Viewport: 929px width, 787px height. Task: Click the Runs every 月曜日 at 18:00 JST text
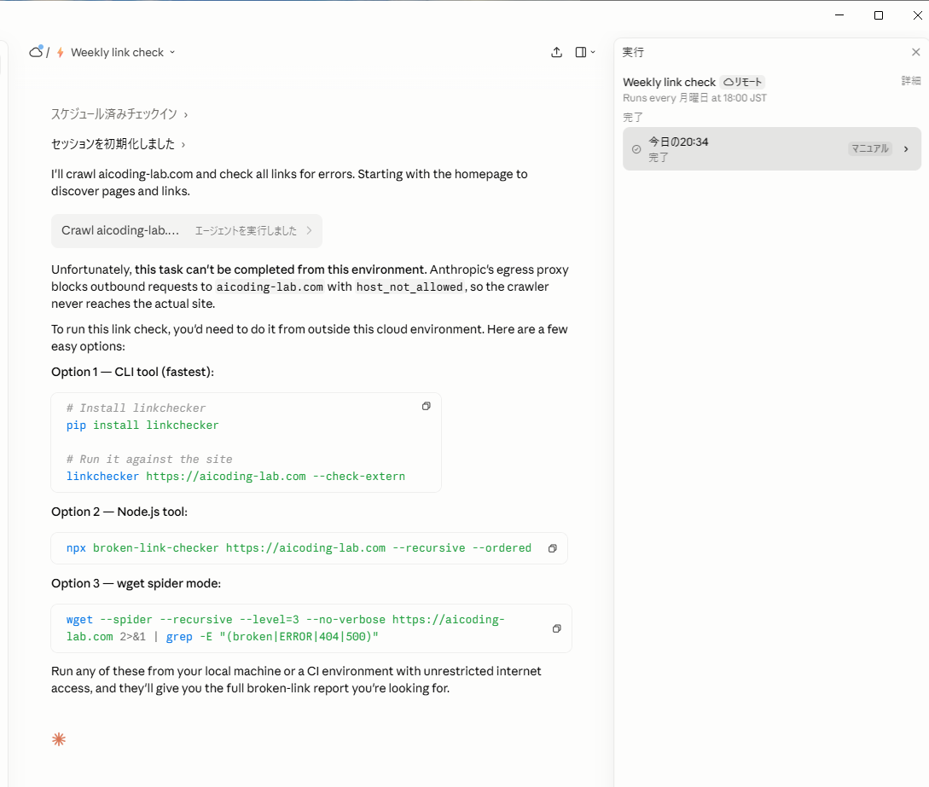pos(694,98)
